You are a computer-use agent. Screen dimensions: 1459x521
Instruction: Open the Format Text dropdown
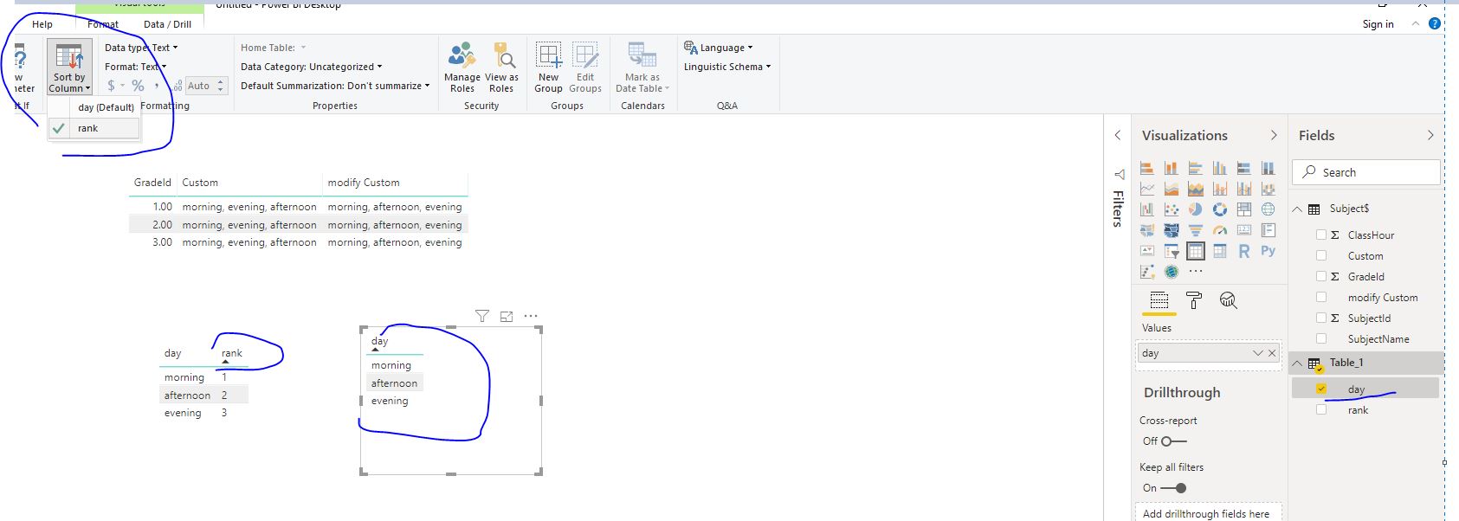(x=136, y=67)
